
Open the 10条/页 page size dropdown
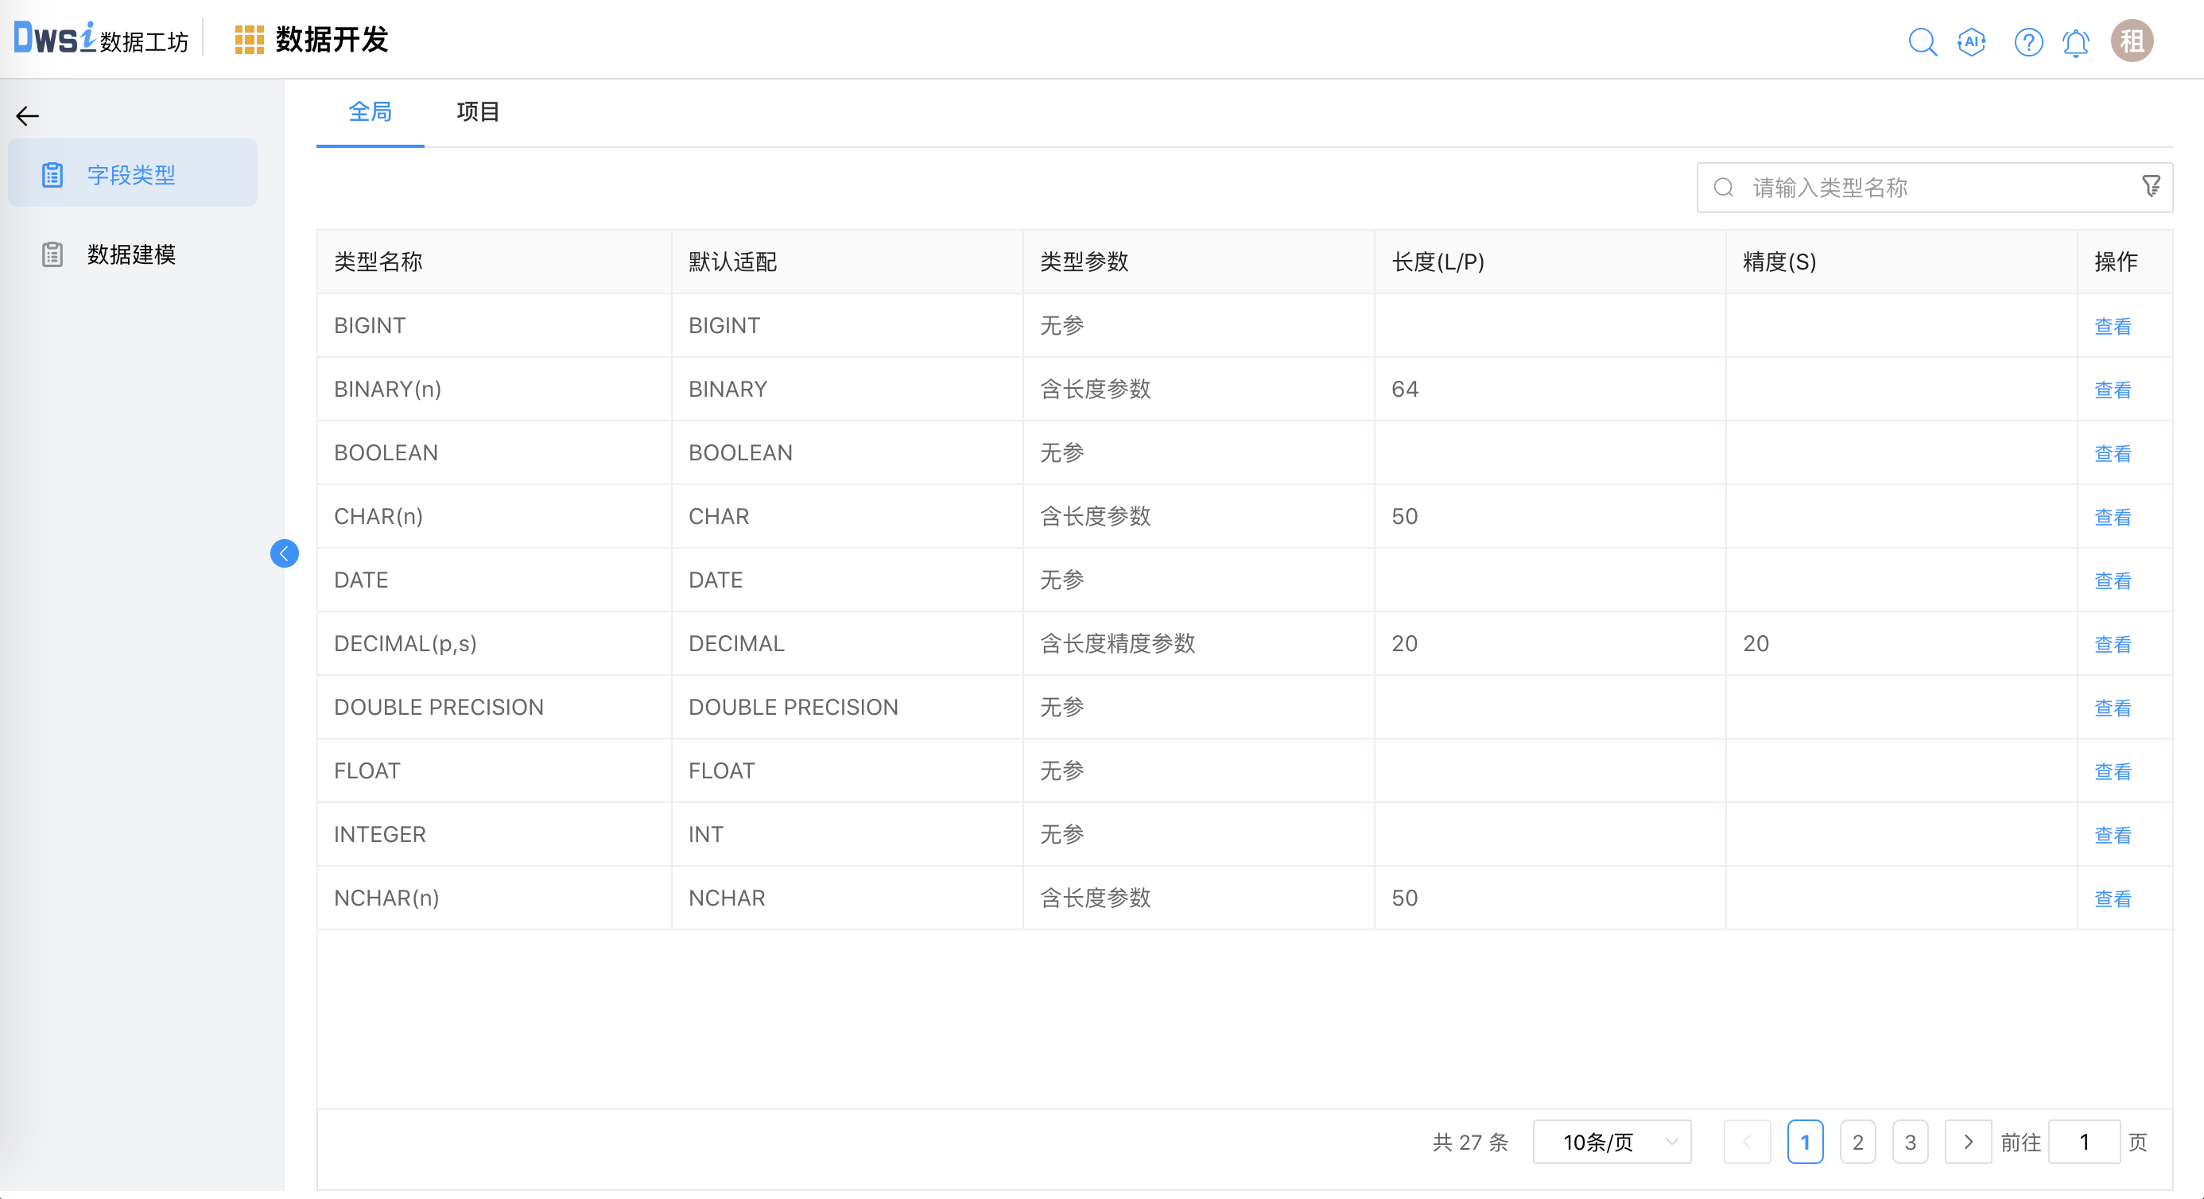click(x=1611, y=1142)
